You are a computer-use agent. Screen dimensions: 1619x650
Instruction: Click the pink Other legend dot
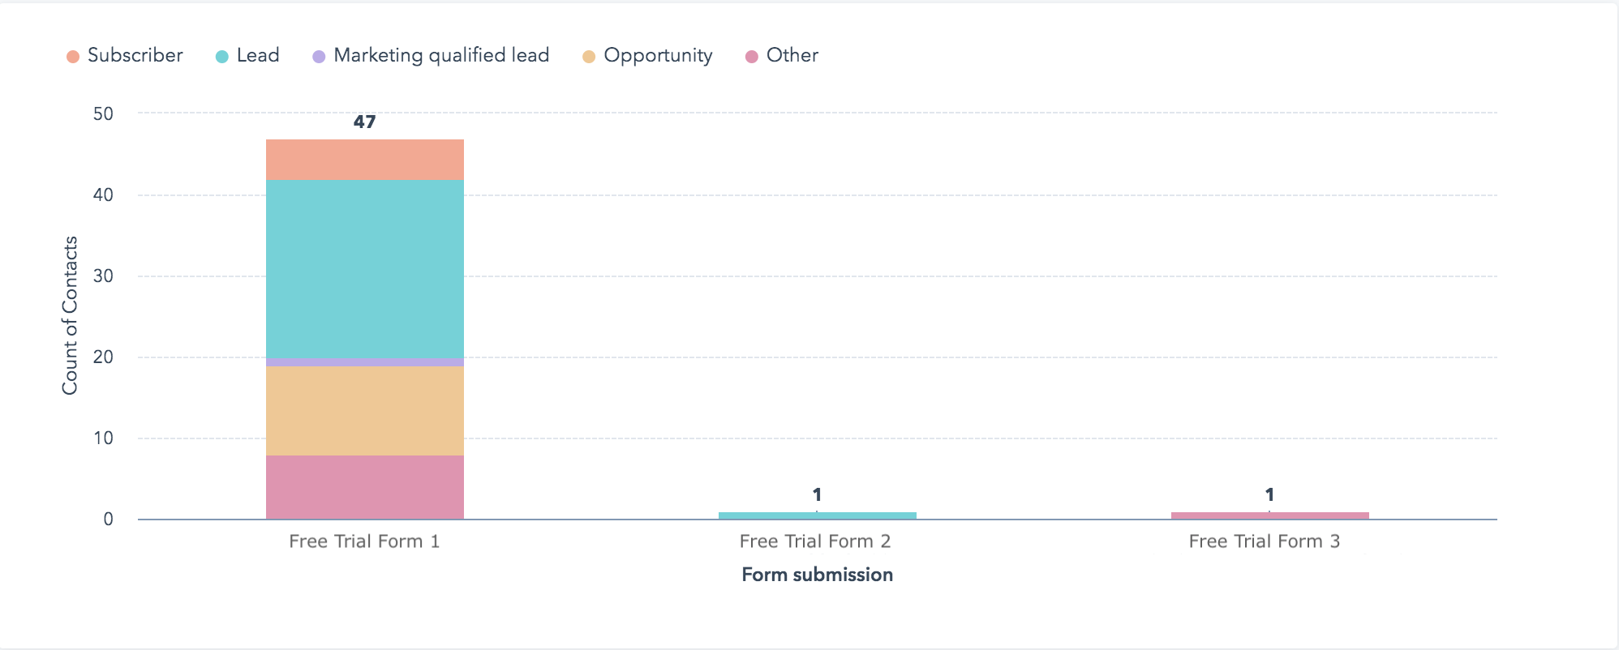point(752,56)
